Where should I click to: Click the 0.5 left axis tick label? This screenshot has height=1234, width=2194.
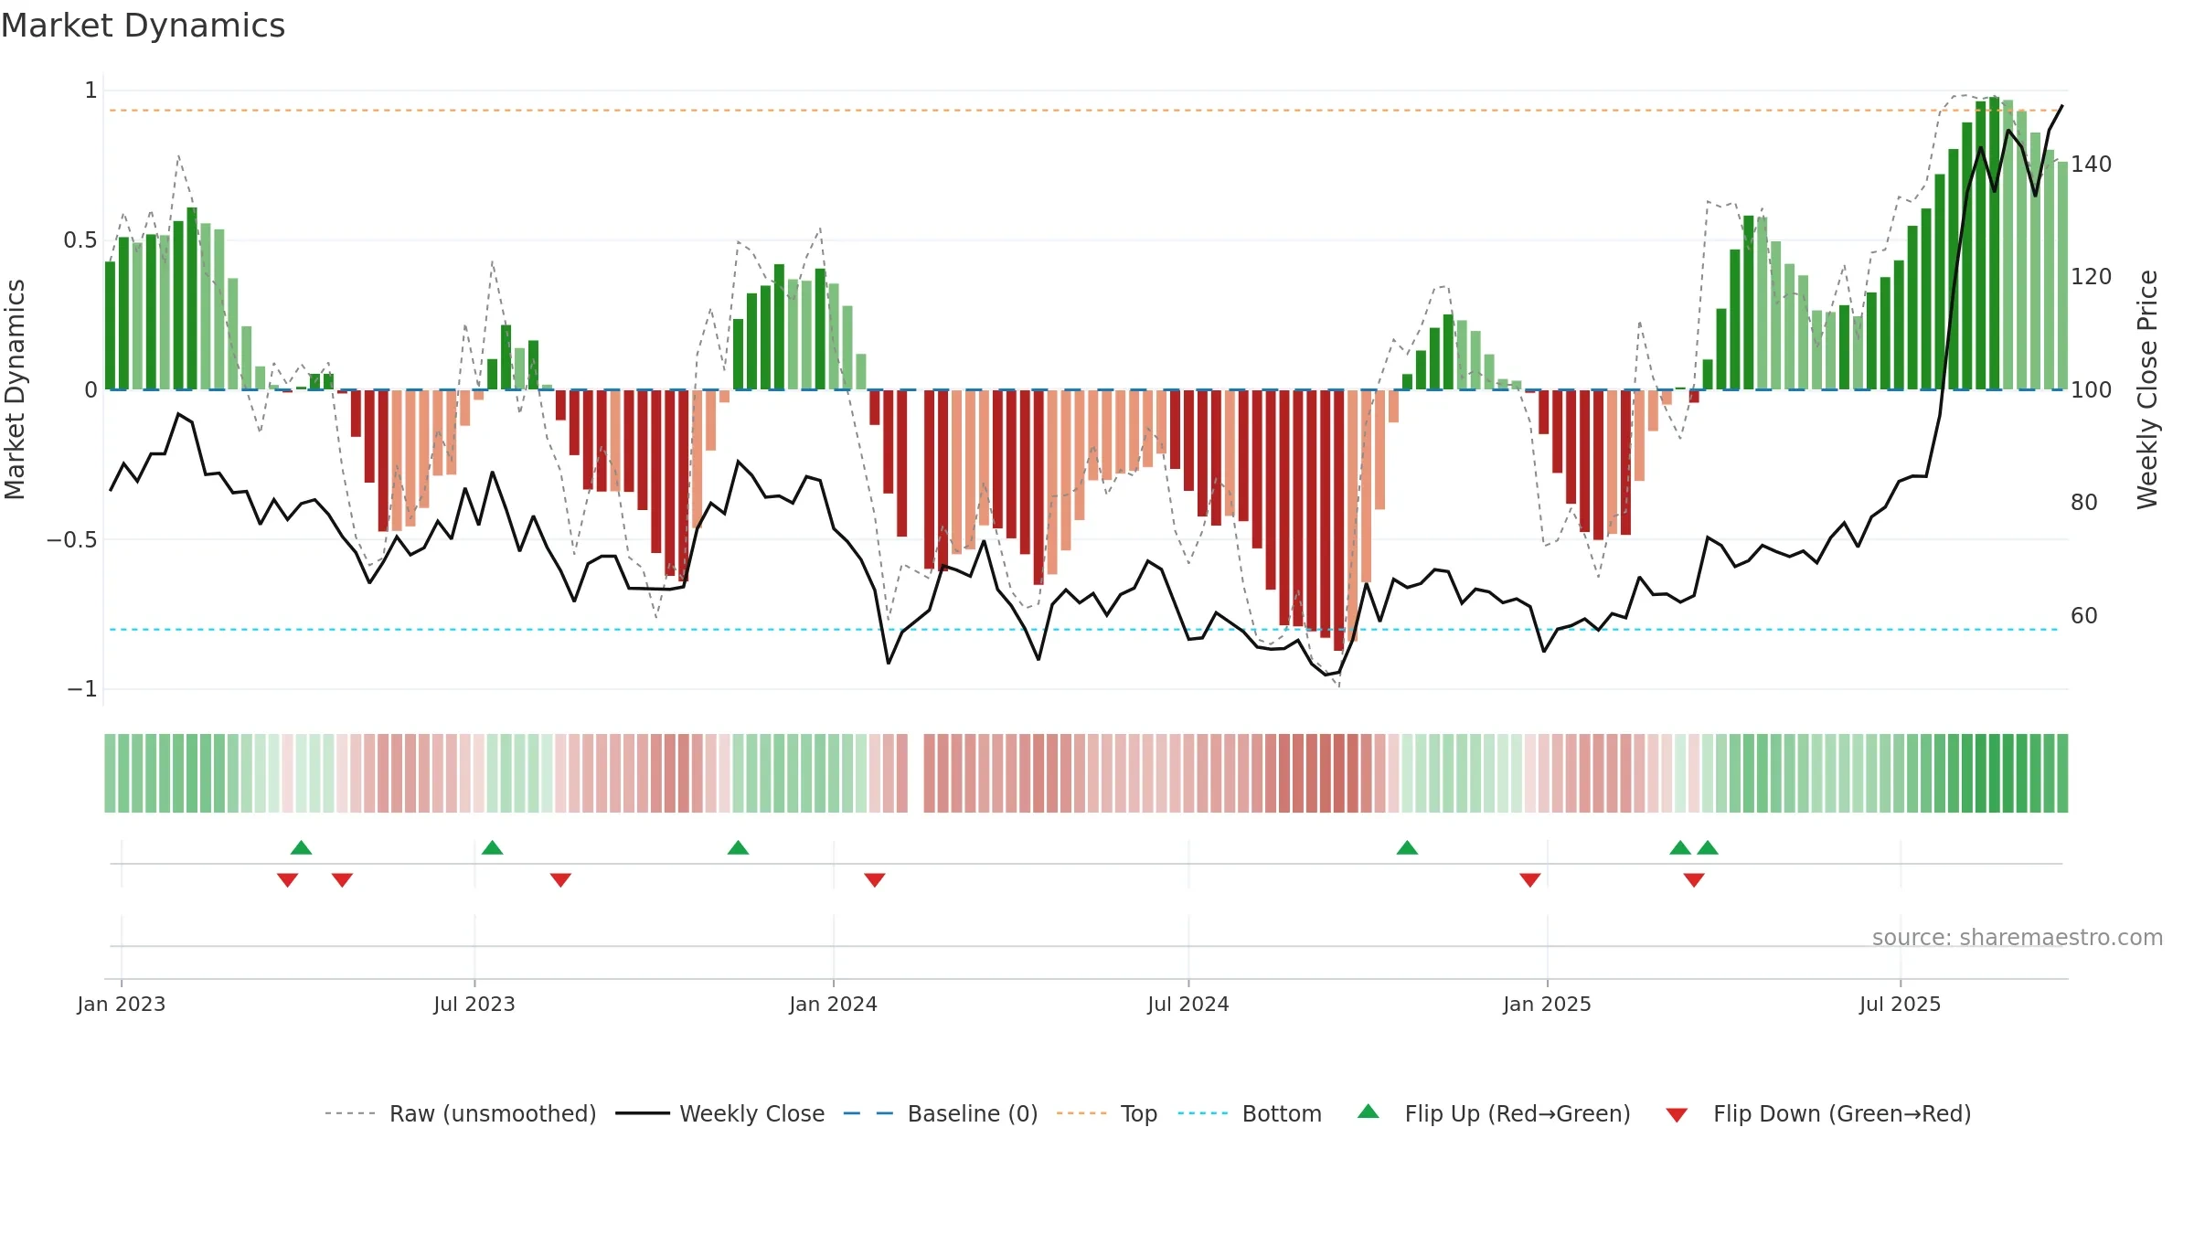80,240
